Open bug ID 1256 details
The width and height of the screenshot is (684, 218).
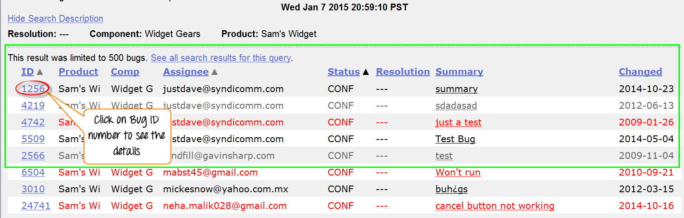coord(33,89)
